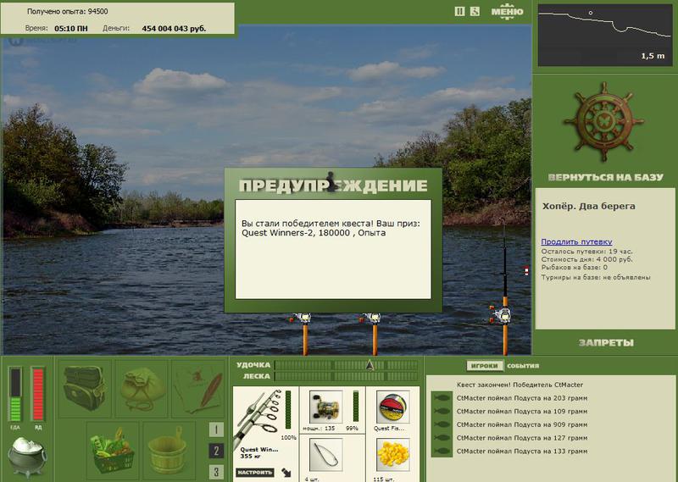The width and height of the screenshot is (678, 482).
Task: Select tackle slot 1
Action: click(216, 429)
